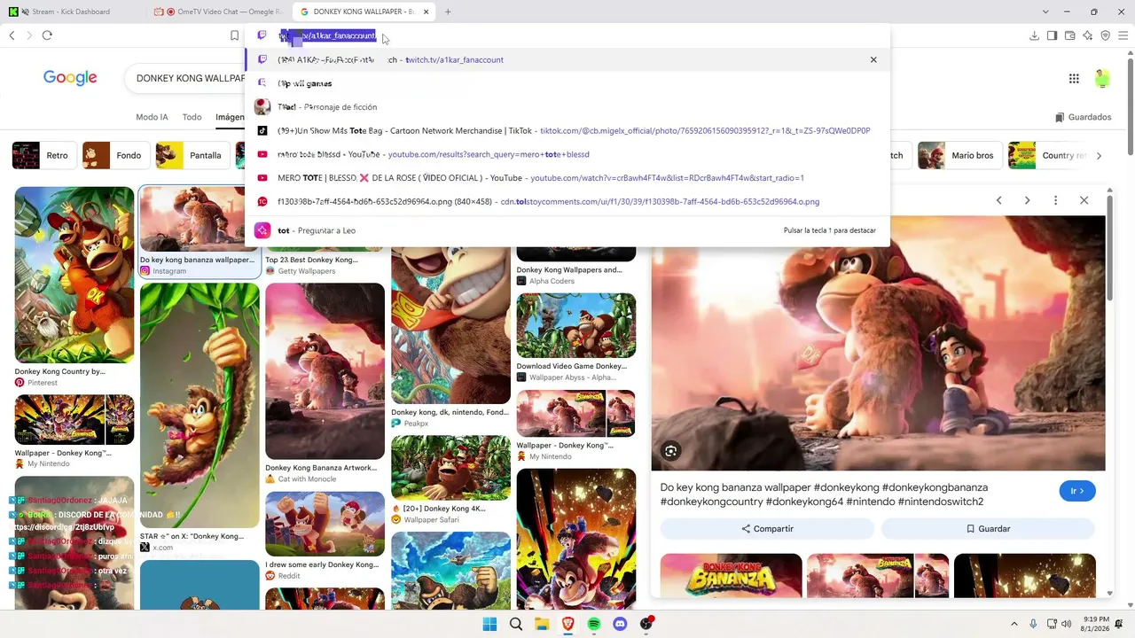Switch to the Stream - Kick Dashboard tab

click(71, 12)
